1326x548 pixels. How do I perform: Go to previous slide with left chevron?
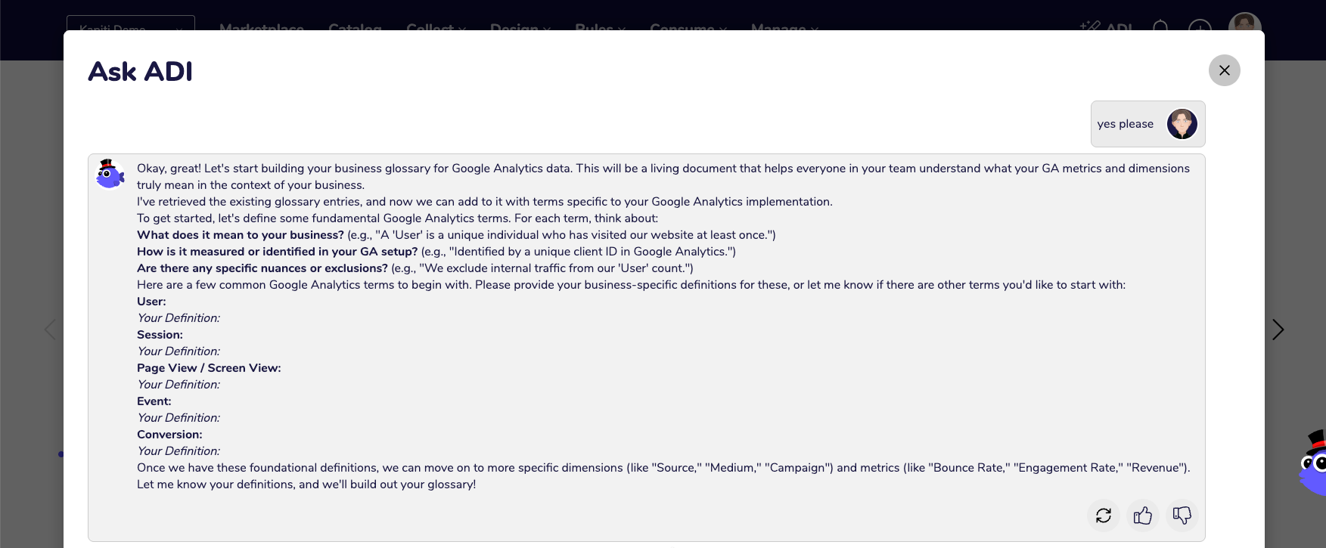[50, 330]
